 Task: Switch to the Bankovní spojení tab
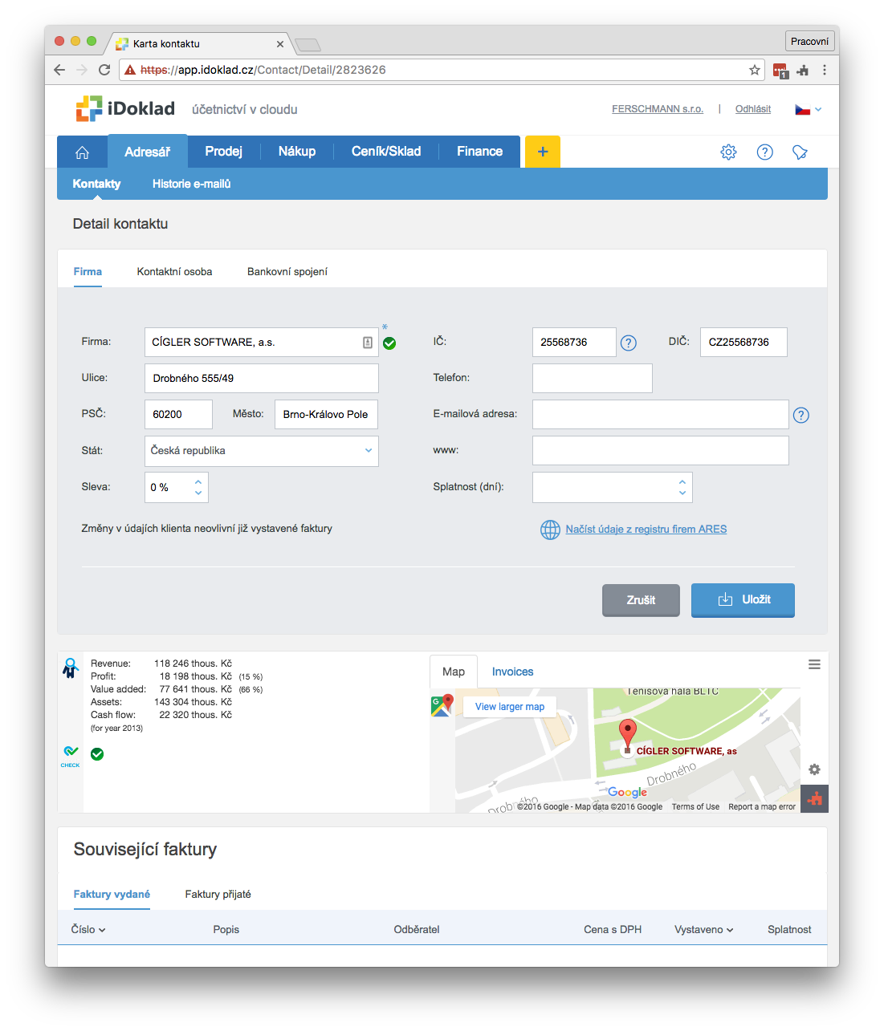tap(287, 272)
